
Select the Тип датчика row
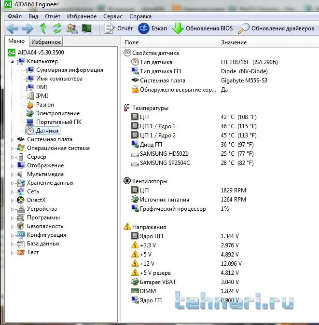[204, 62]
